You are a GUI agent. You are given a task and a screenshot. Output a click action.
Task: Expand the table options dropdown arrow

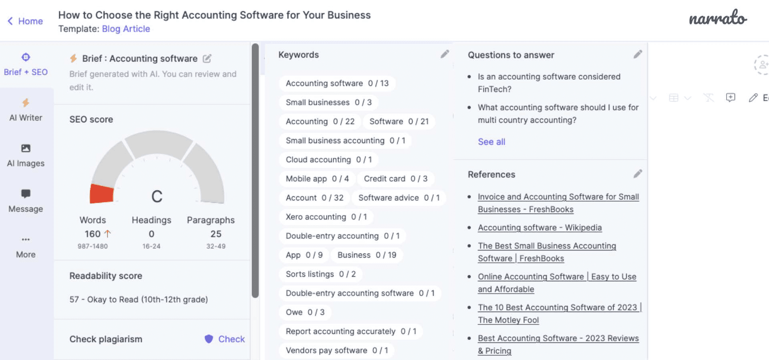click(x=688, y=98)
